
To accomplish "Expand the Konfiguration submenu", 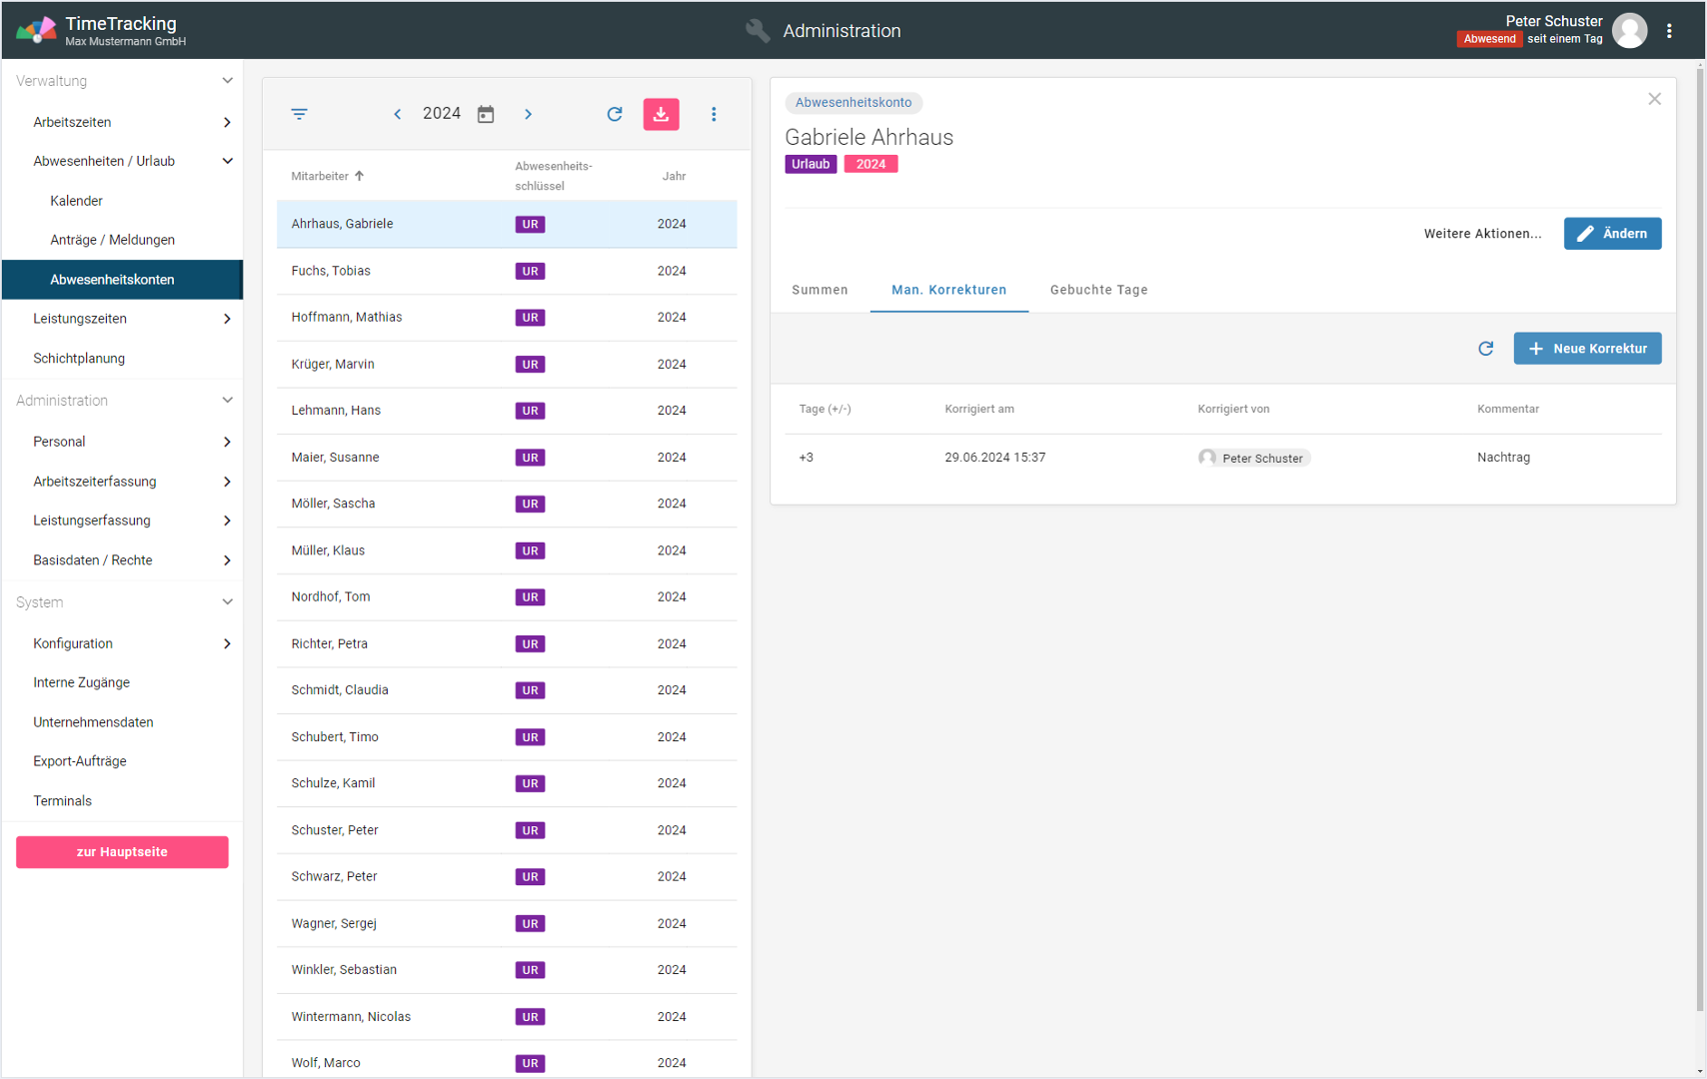I will coord(227,643).
